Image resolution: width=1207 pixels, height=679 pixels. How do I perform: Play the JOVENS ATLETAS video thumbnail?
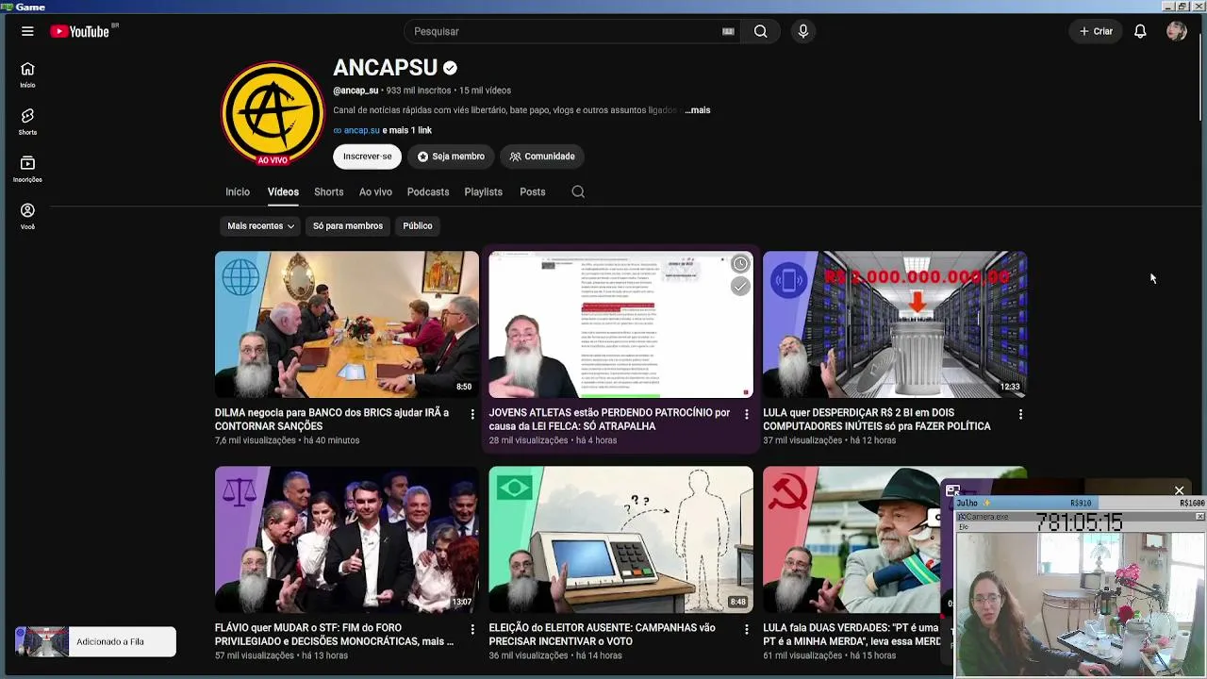coord(620,324)
